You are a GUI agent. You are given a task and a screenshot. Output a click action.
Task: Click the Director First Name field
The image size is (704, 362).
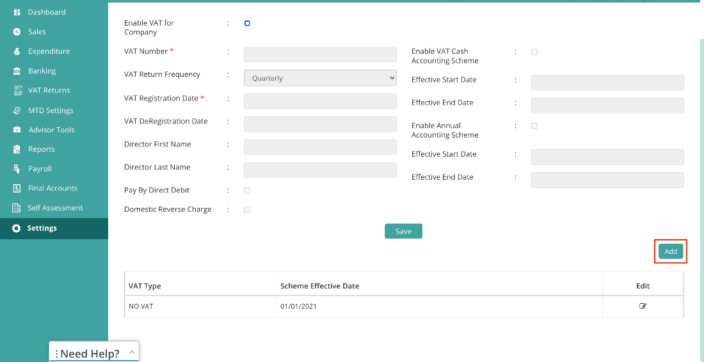click(x=320, y=147)
